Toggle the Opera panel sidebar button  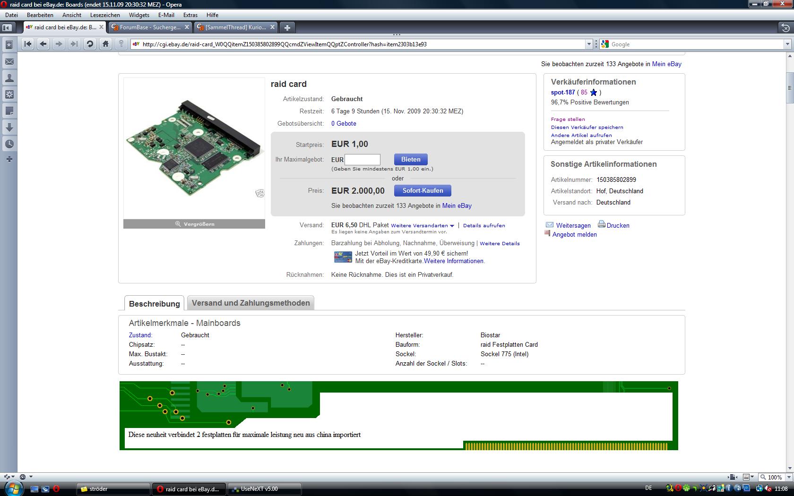click(x=7, y=27)
